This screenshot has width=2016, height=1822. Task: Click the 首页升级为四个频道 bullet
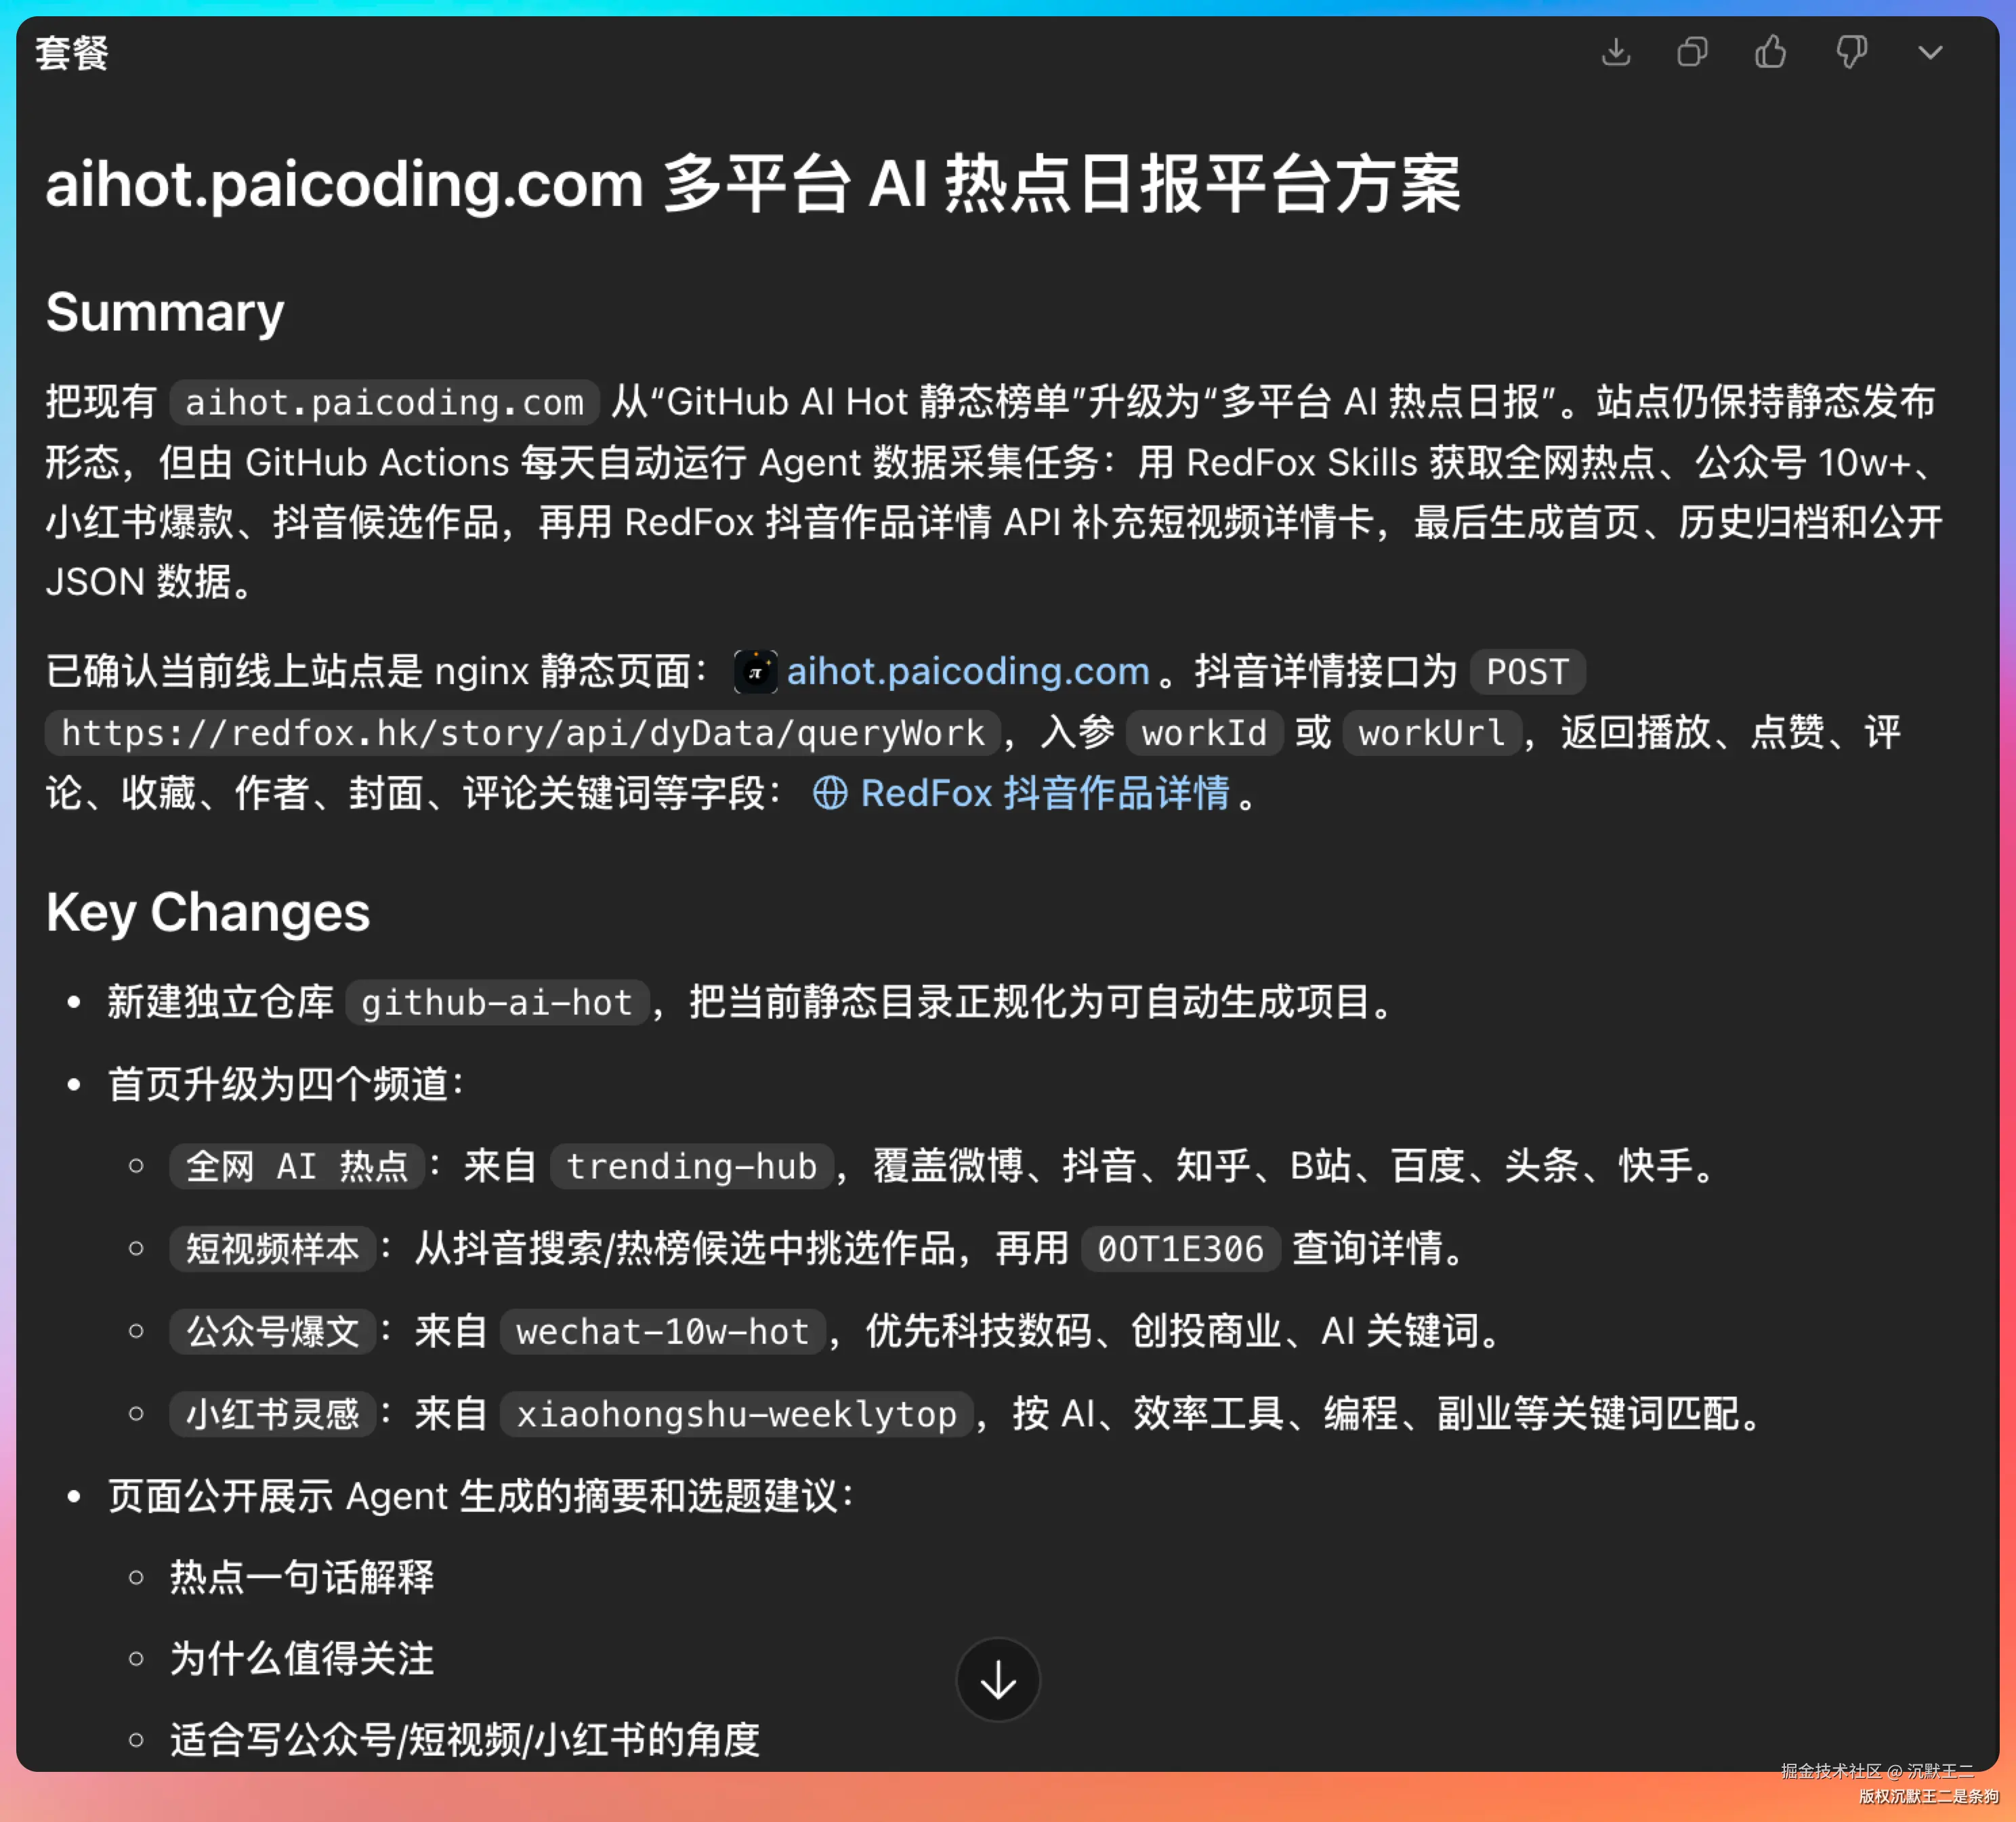(286, 1084)
